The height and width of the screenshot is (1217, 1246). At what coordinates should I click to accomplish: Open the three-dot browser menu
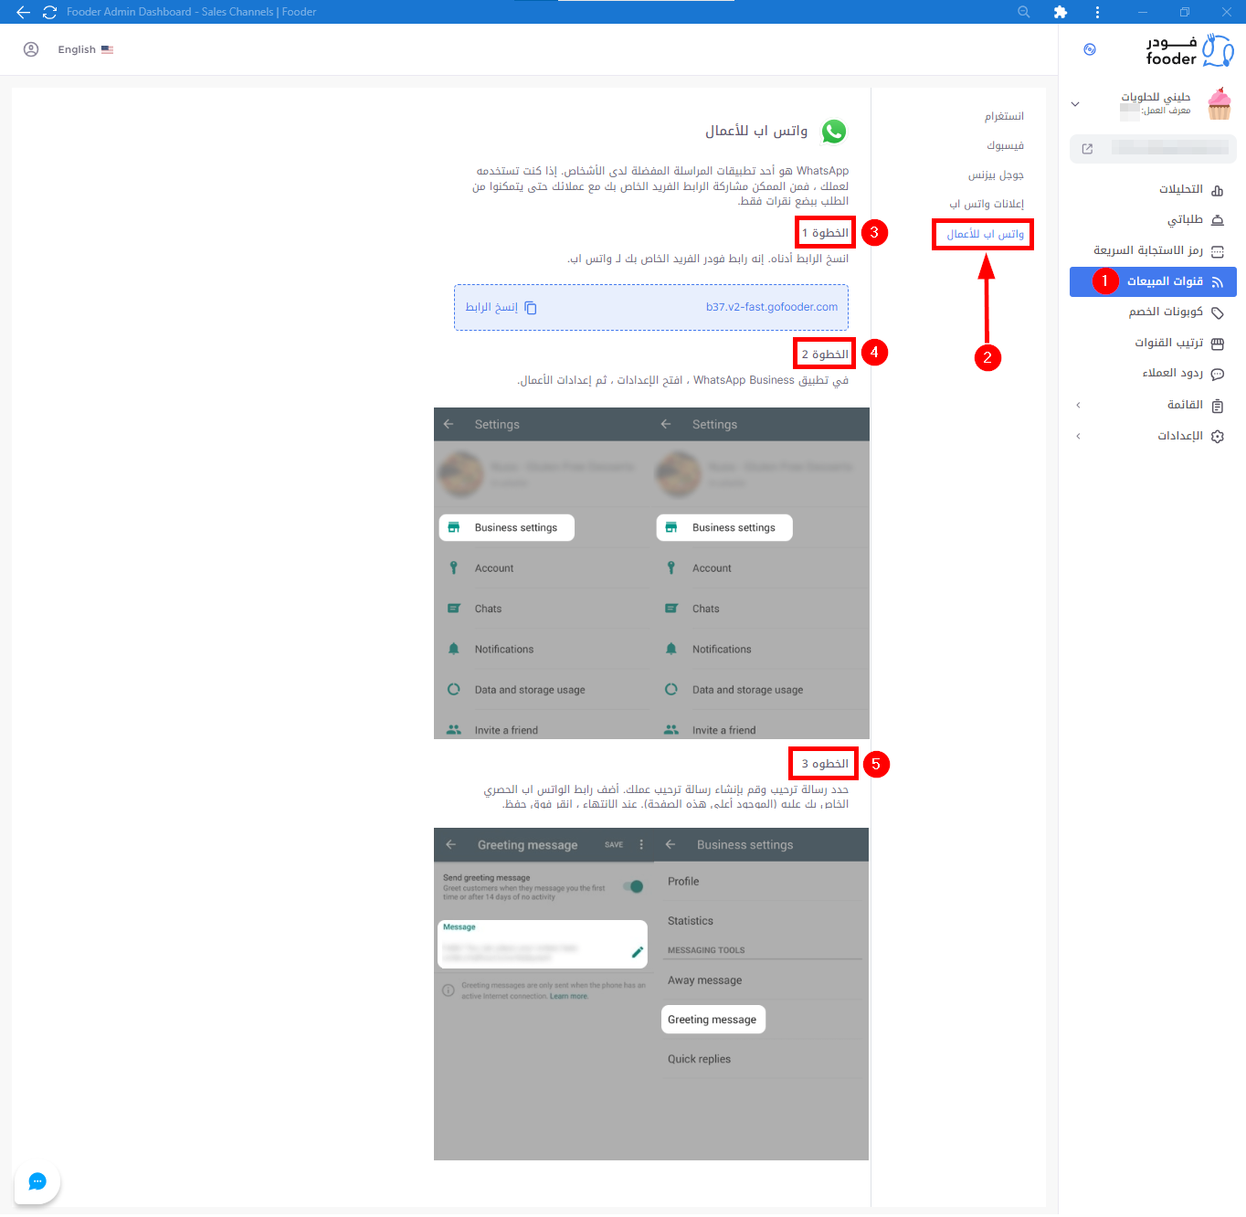coord(1097,12)
